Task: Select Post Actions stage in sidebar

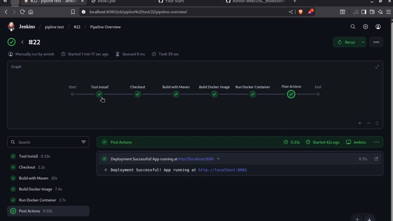Action: click(48, 211)
